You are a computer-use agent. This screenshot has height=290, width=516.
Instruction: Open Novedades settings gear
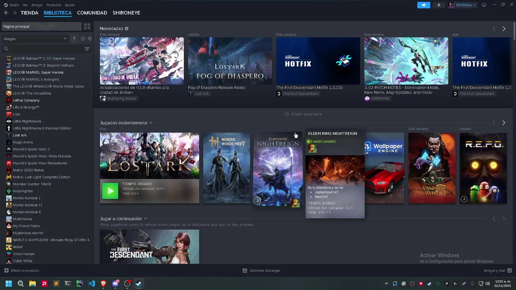(x=127, y=29)
